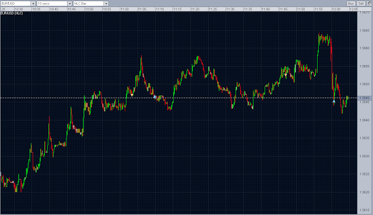The height and width of the screenshot is (215, 373).
Task: Select the blue up-triangle marker near 12:00
Action: (334, 101)
